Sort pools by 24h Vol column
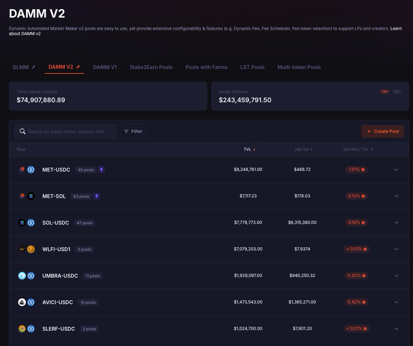413x346 pixels. pos(304,149)
